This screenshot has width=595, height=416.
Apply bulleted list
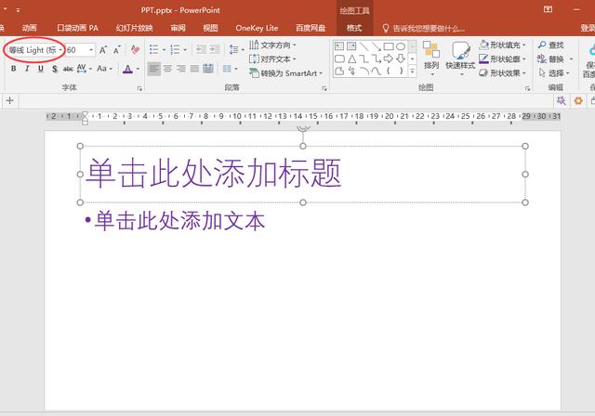click(153, 49)
